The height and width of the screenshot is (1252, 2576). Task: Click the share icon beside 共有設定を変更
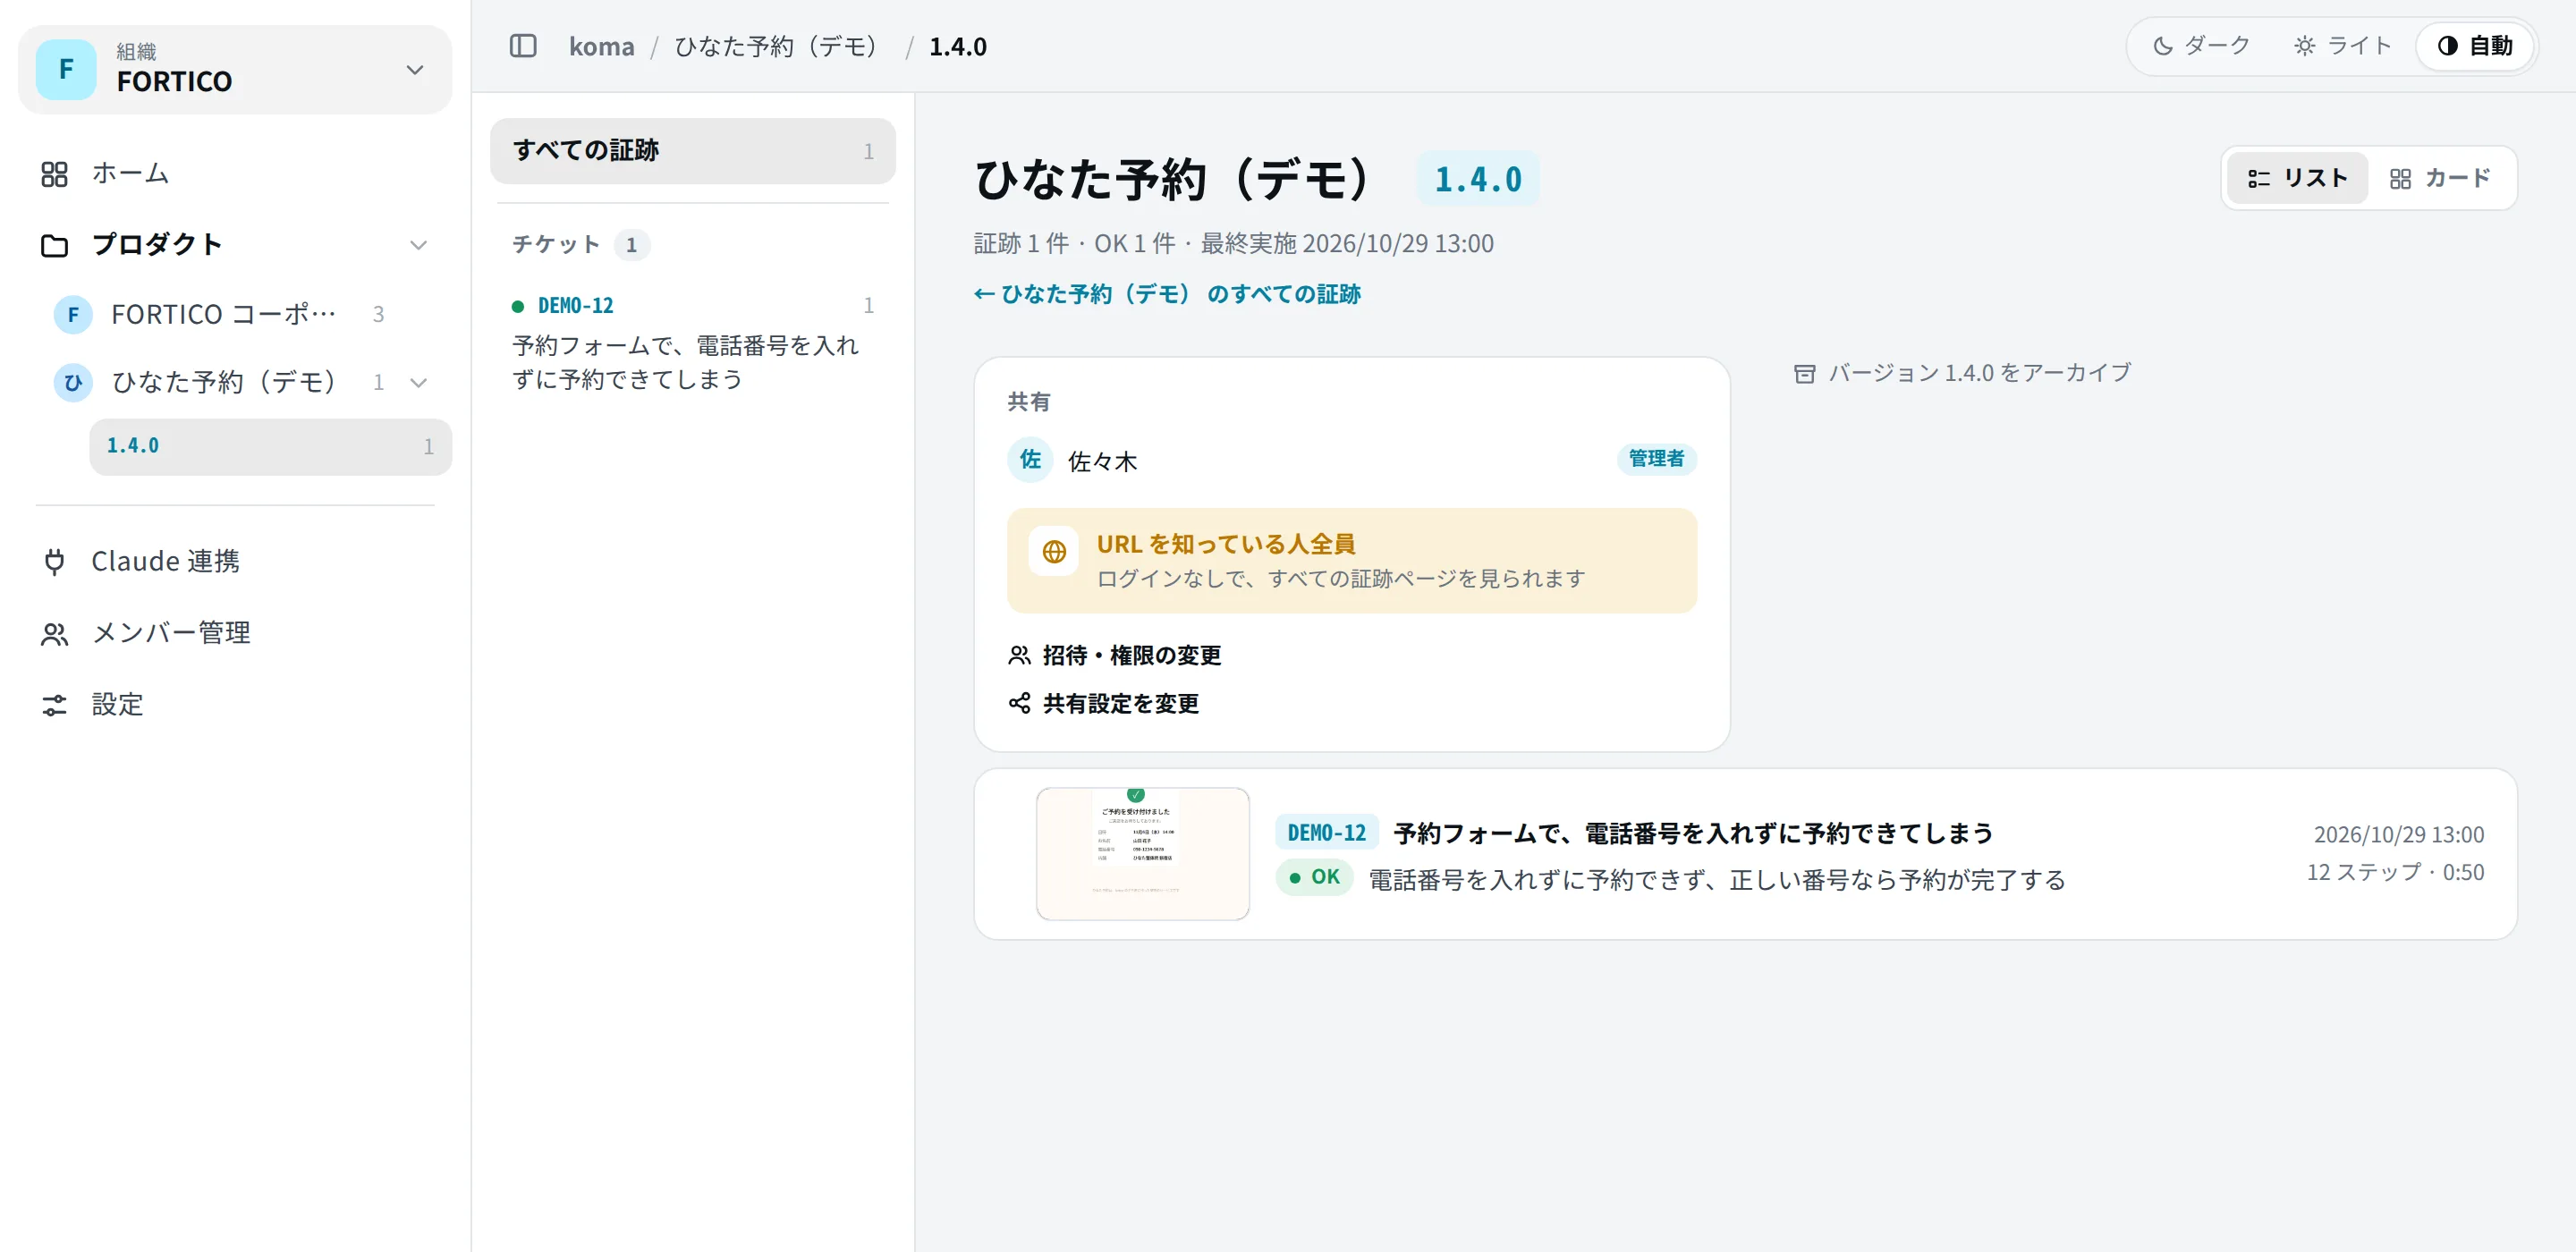1019,703
